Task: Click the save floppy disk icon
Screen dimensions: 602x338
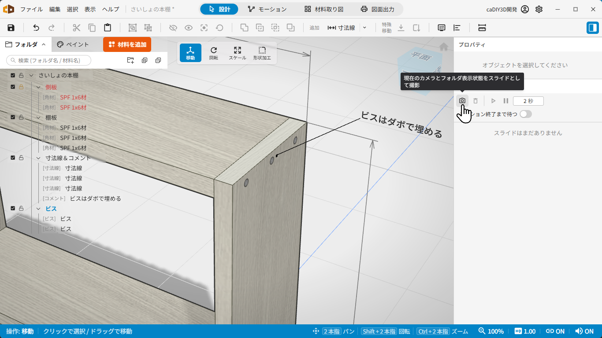Action: [11, 28]
